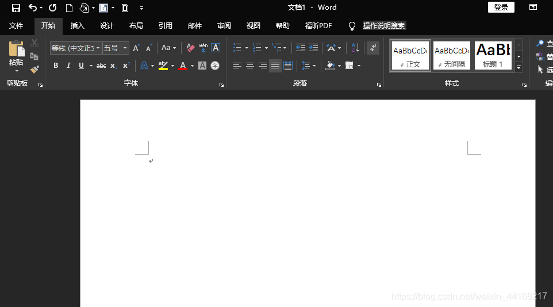Select the 正文 style
The width and height of the screenshot is (553, 307).
[410, 55]
